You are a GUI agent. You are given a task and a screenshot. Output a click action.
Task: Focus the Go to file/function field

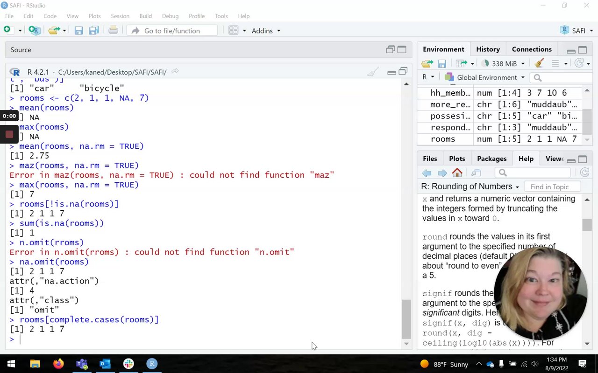click(x=172, y=31)
